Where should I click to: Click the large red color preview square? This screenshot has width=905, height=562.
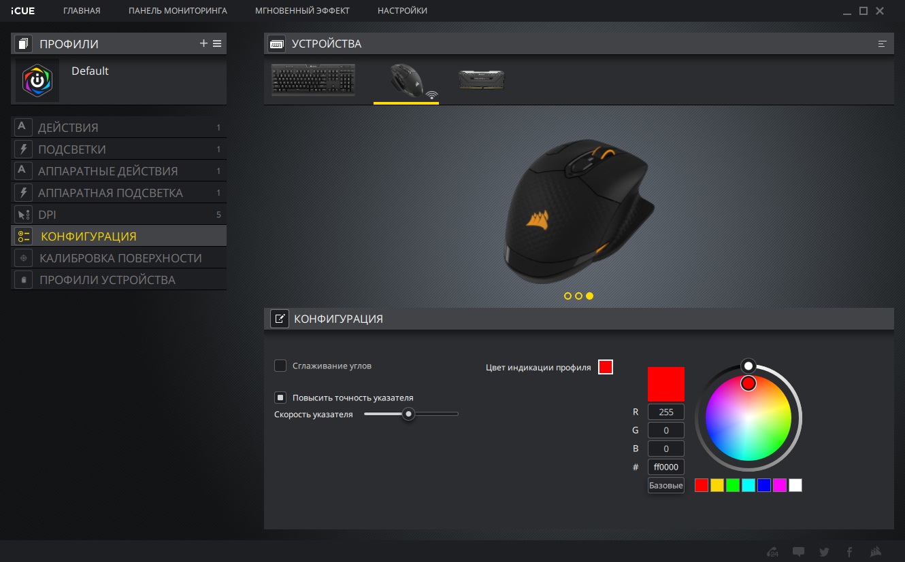click(x=666, y=384)
